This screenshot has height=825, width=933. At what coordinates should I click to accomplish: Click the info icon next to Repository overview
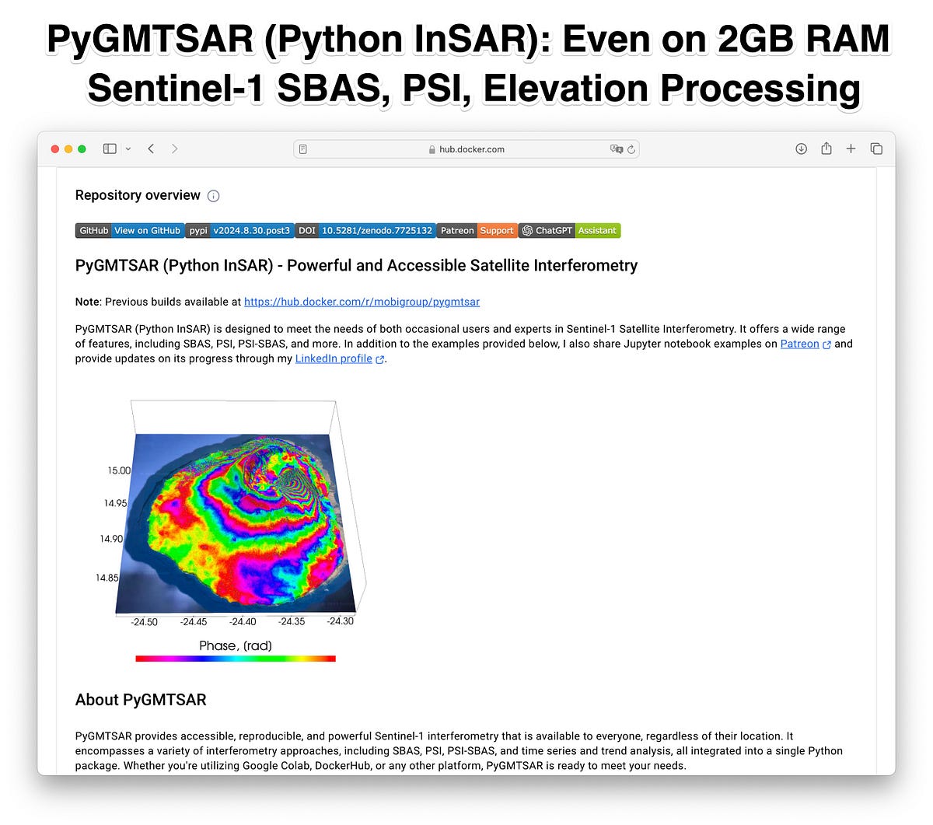[x=213, y=196]
